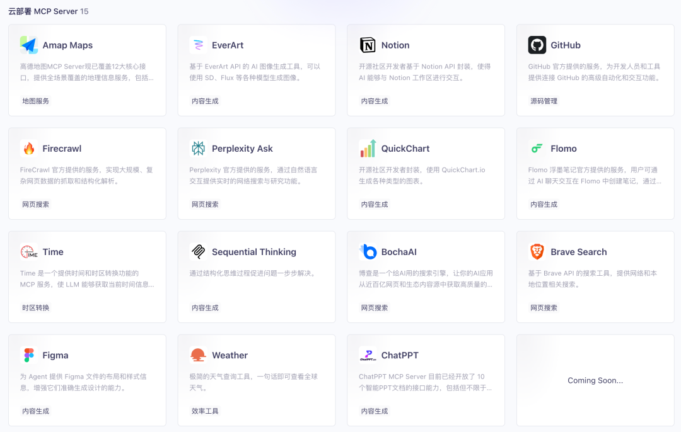Viewport: 681px width, 432px height.
Task: Click the ChatPPT logo icon
Action: tap(368, 355)
